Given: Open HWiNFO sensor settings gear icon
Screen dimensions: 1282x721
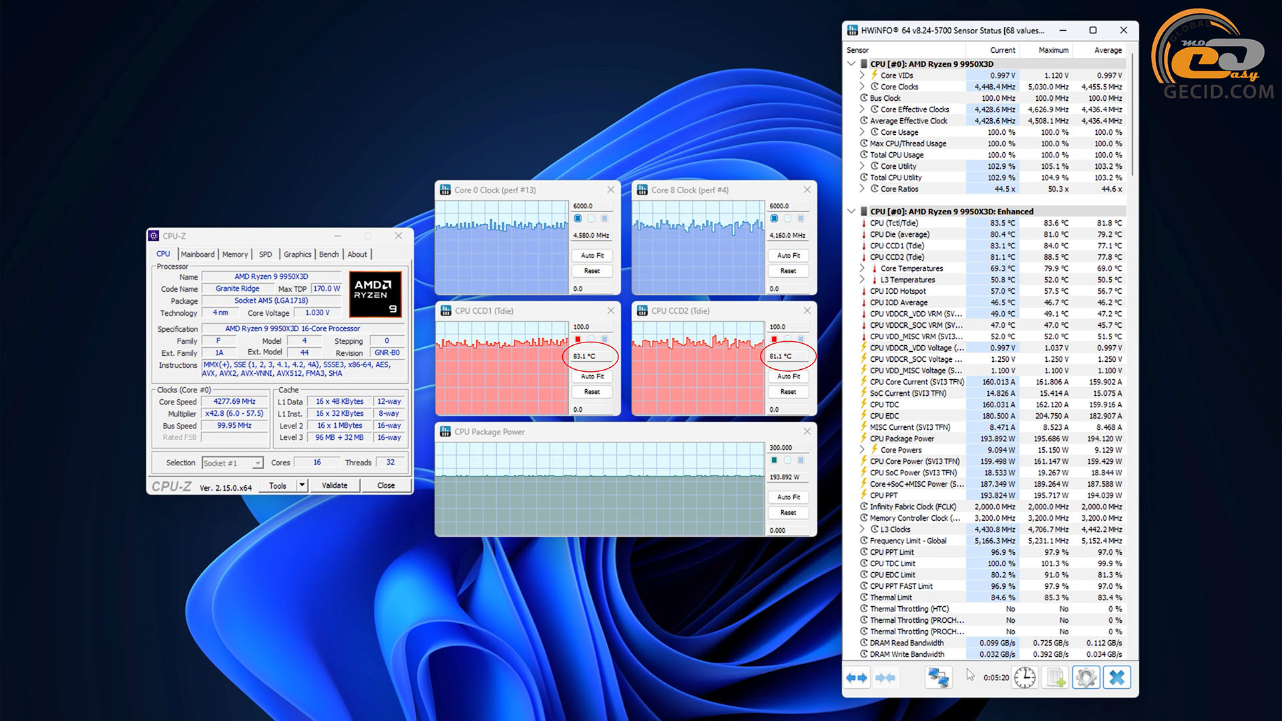Looking at the screenshot, I should [x=1086, y=678].
